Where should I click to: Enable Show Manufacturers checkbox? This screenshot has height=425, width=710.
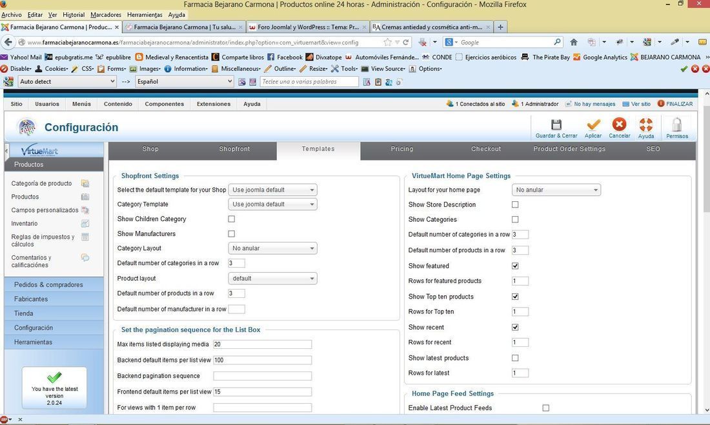tap(231, 234)
